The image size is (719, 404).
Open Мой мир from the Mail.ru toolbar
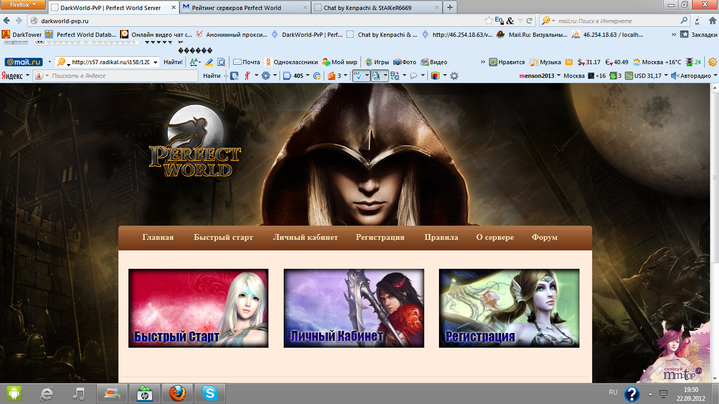(339, 62)
